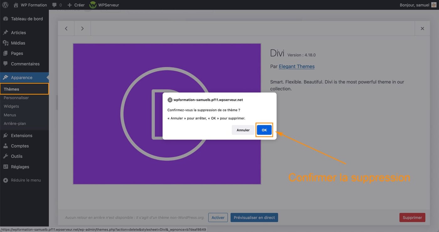
Task: Open Médias from the sidebar
Action: click(17, 43)
